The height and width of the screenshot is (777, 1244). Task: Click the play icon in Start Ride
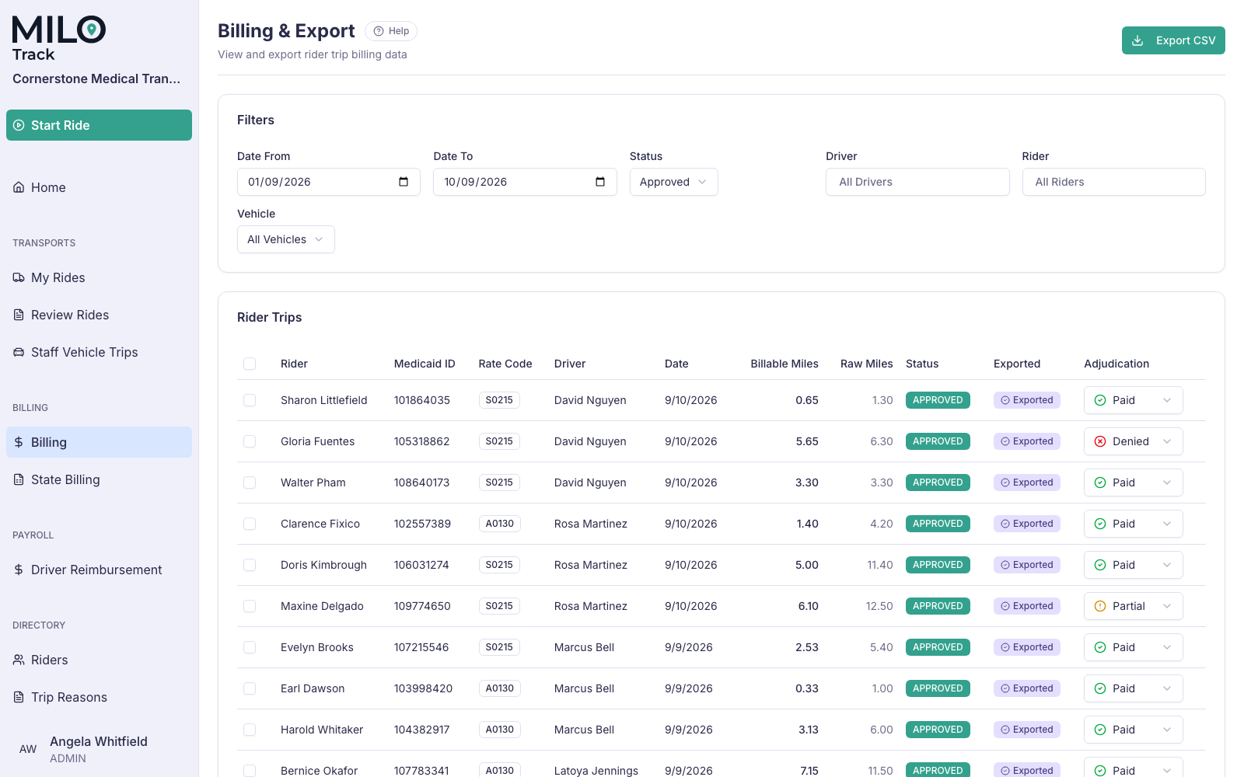(19, 125)
